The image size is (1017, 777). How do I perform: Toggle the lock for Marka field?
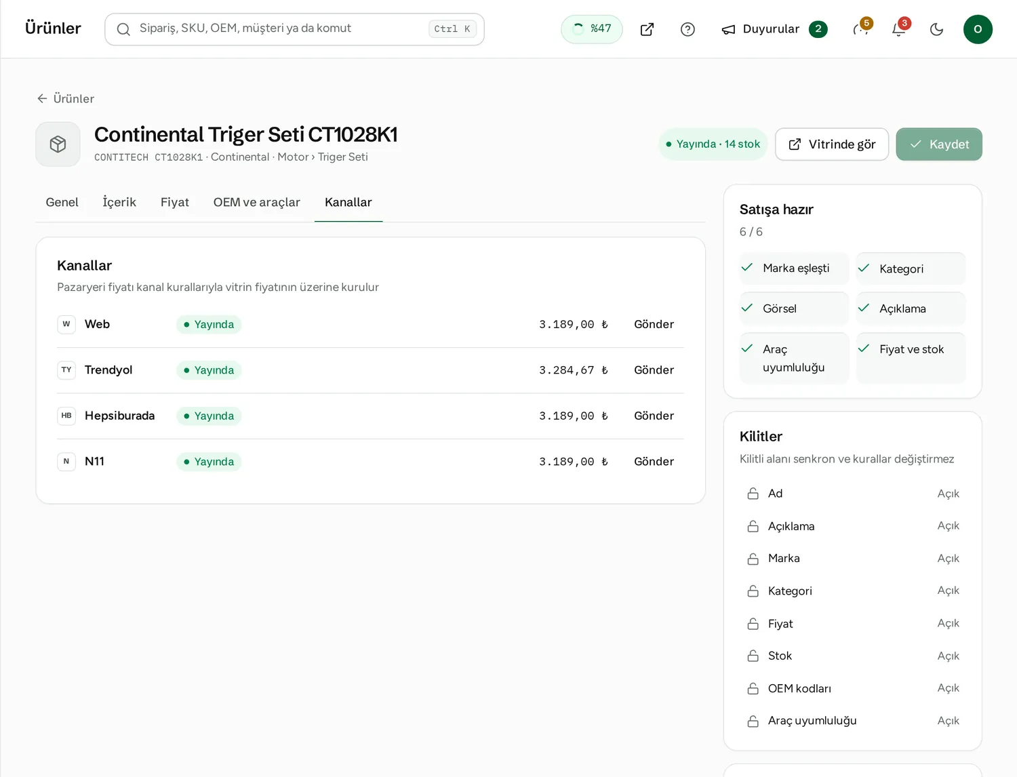(853, 559)
